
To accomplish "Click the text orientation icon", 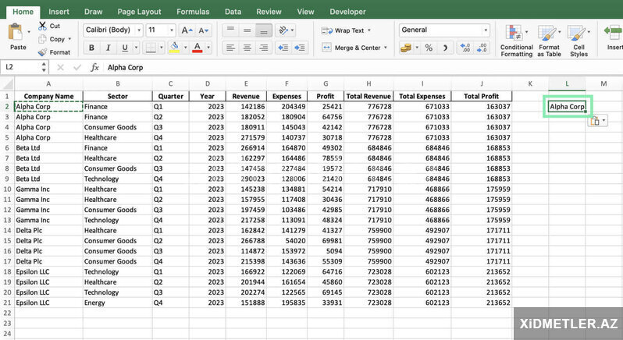I will click(283, 30).
